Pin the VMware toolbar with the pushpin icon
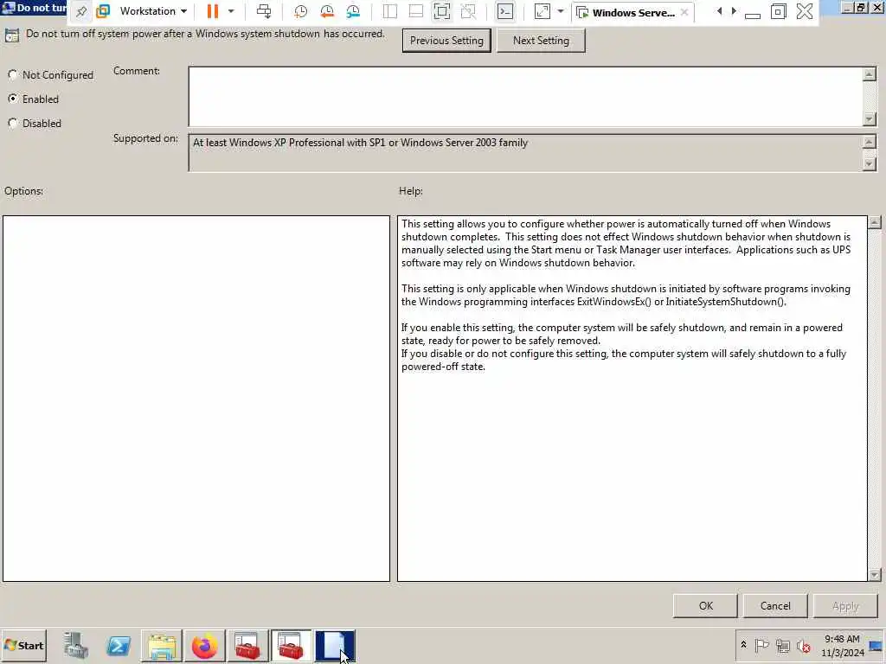The width and height of the screenshot is (886, 664). point(80,11)
